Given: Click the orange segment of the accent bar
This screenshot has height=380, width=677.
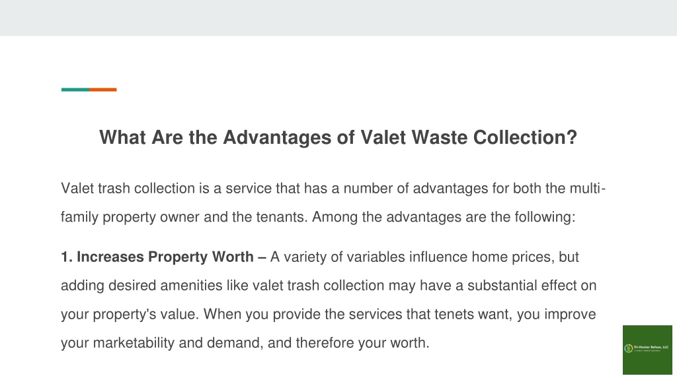Looking at the screenshot, I should (x=102, y=90).
